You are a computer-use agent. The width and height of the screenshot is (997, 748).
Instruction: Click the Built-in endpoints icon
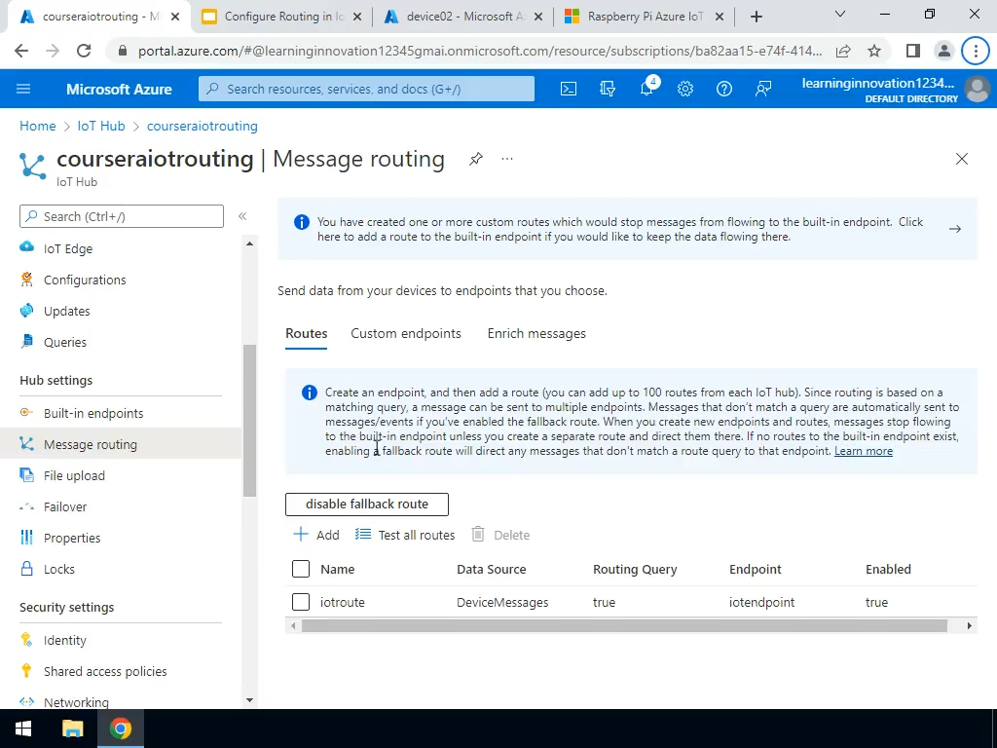tap(26, 412)
